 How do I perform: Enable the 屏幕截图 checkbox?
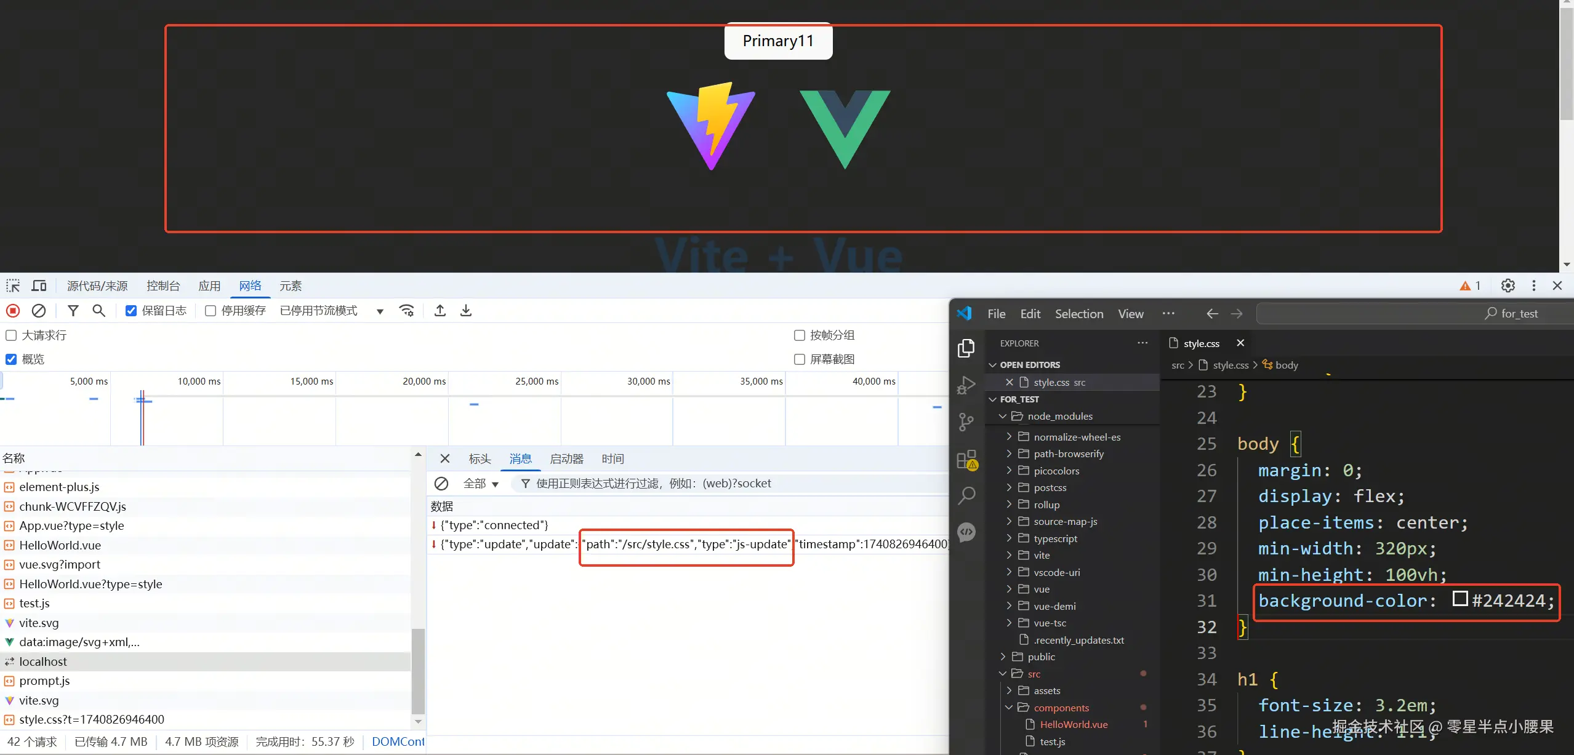(x=800, y=359)
